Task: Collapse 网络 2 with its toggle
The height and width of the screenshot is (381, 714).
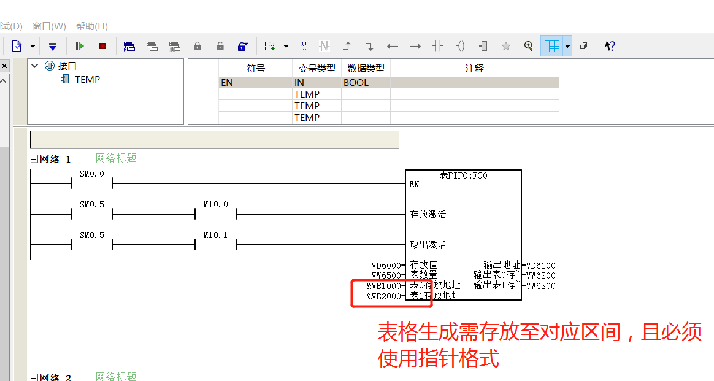Action: click(34, 378)
